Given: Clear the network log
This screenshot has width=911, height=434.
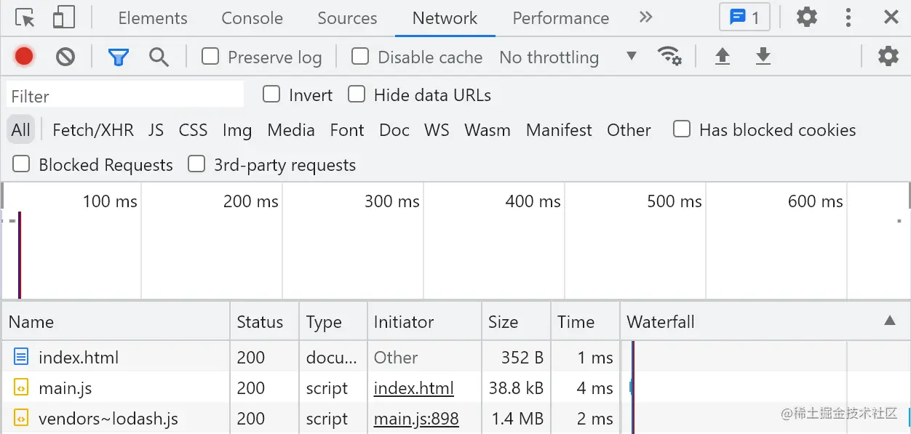Looking at the screenshot, I should click(65, 57).
